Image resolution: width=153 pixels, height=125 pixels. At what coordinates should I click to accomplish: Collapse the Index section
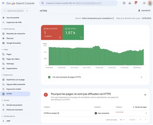[2, 50]
